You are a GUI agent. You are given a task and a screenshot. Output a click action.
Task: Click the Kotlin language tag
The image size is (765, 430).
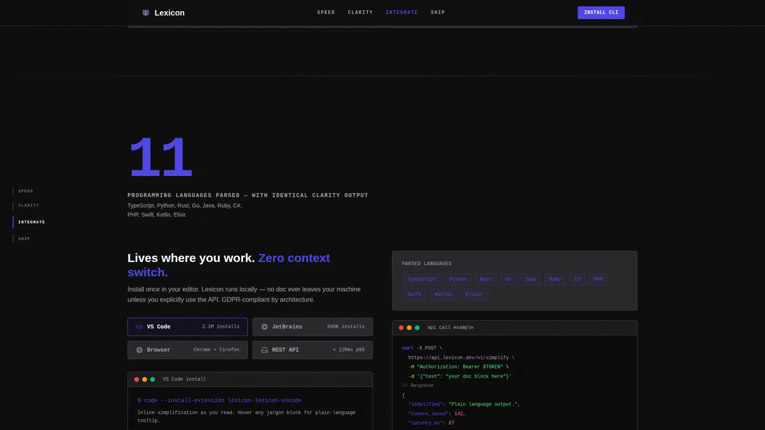pos(443,295)
